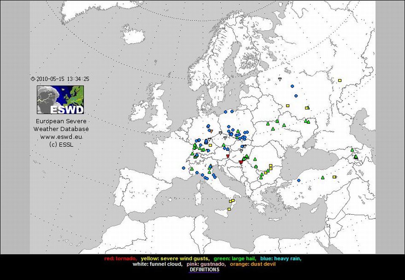Select the red tornado marker near Austria-Slovenia border

coord(228,156)
